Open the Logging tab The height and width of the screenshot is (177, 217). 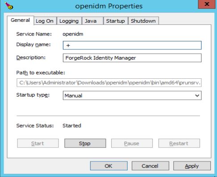(69, 21)
